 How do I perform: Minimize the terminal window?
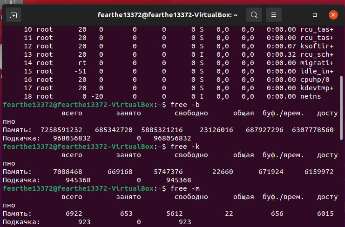point(296,15)
